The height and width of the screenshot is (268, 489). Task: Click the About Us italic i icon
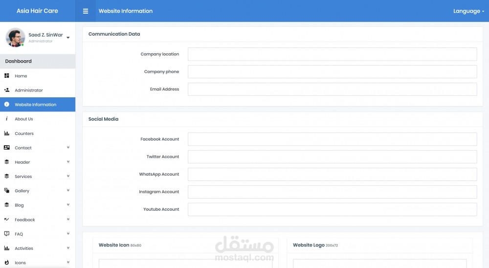6,118
